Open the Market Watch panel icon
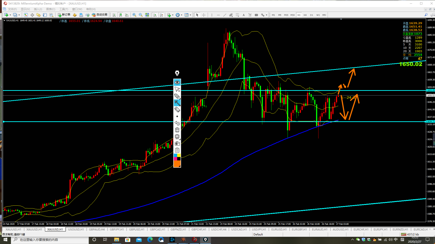The height and width of the screenshot is (244, 435). pyautogui.click(x=26, y=15)
